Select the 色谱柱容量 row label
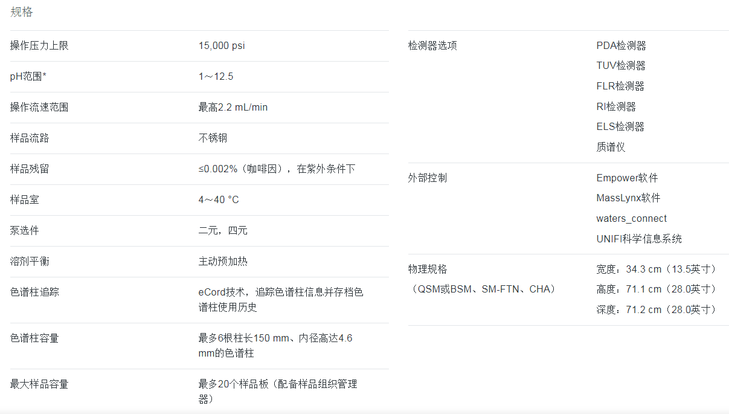Viewport: 729px width, 414px height. click(x=34, y=338)
